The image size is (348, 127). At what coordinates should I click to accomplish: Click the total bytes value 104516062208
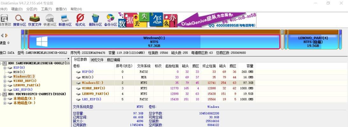pyautogui.click(x=209, y=113)
